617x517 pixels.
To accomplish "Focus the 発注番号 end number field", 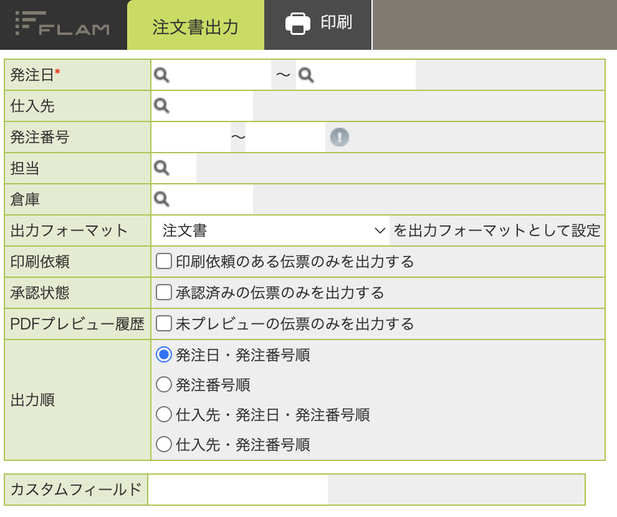I will tap(285, 137).
